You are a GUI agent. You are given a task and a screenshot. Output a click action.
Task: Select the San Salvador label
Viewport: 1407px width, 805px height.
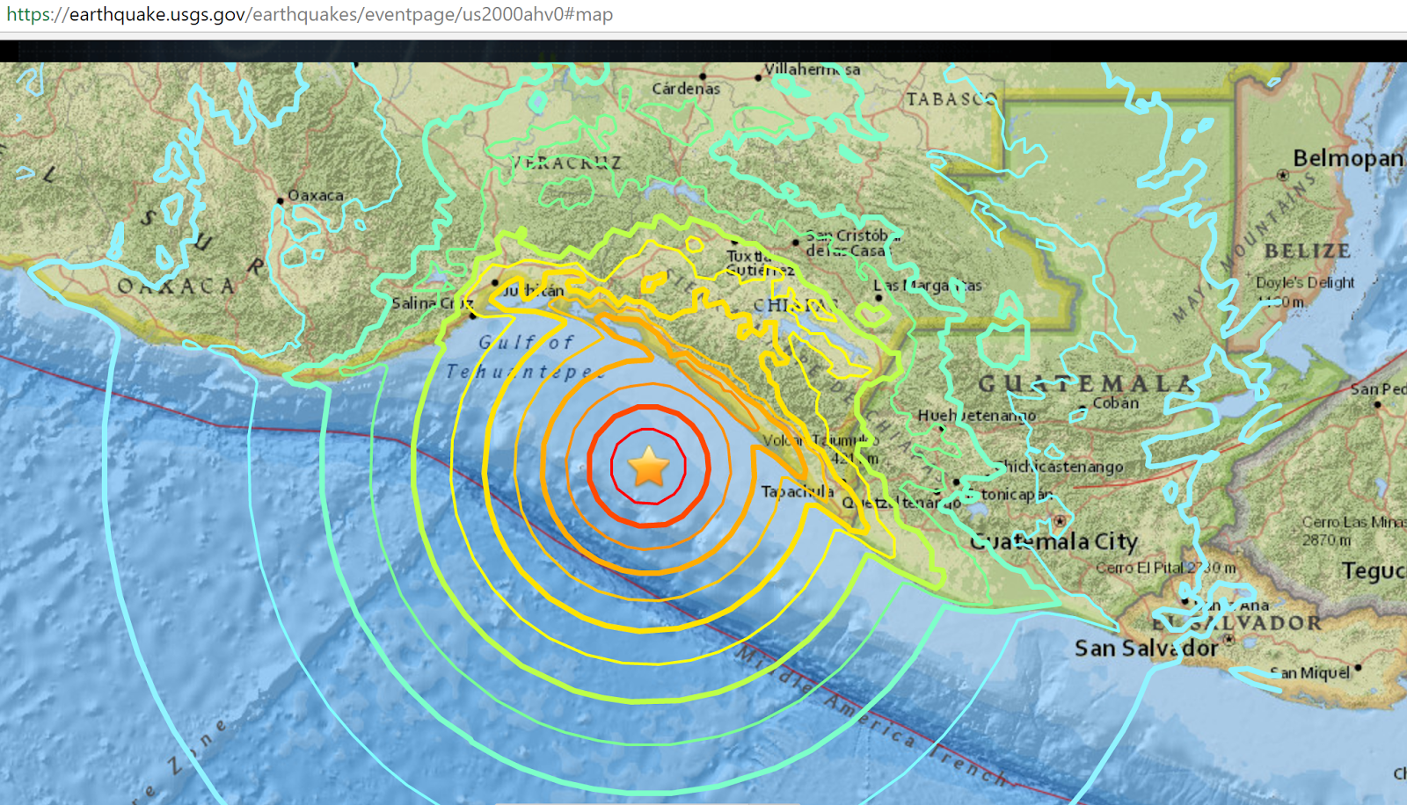pyautogui.click(x=1146, y=649)
